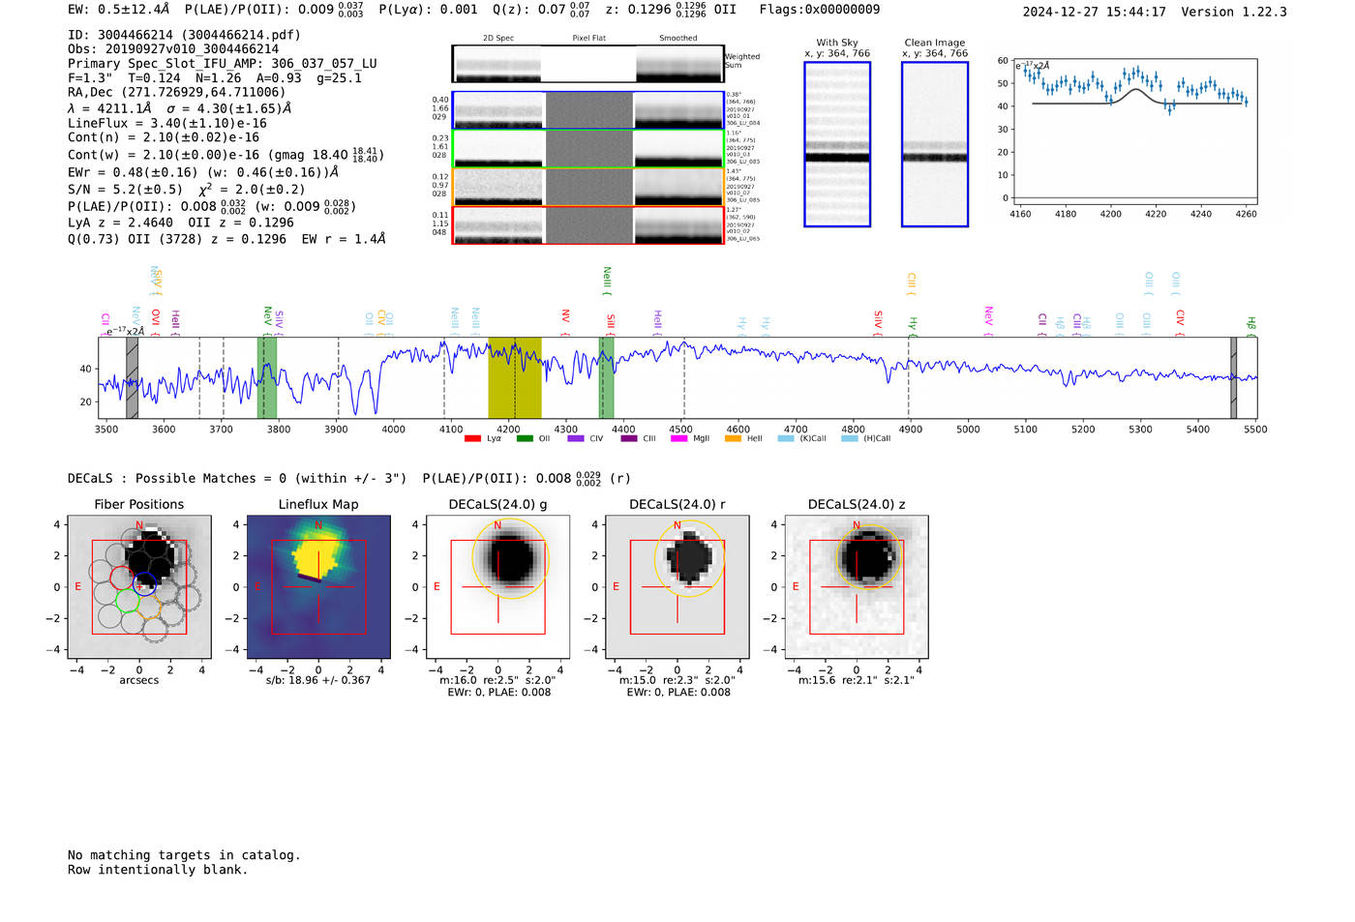Click the RA,Dec coordinates line
This screenshot has height=922, width=1355.
[x=176, y=93]
